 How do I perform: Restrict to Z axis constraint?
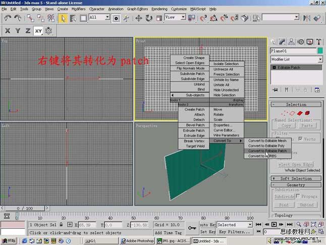(28, 31)
